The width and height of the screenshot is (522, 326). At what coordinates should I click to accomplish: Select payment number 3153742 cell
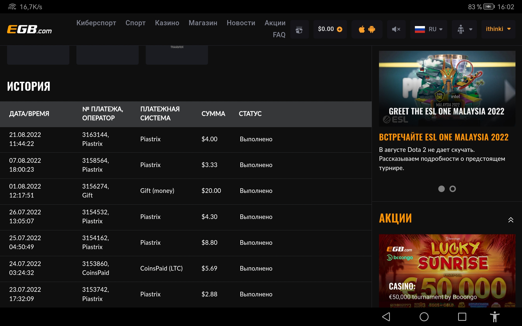pyautogui.click(x=95, y=294)
